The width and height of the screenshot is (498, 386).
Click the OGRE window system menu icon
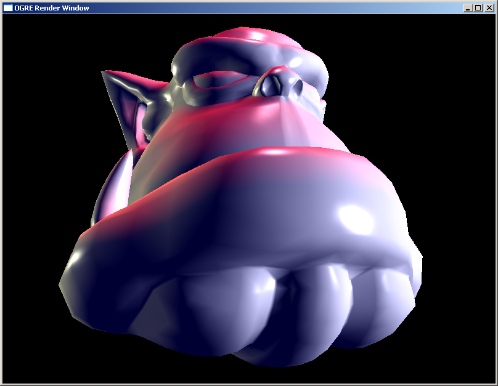click(x=8, y=8)
